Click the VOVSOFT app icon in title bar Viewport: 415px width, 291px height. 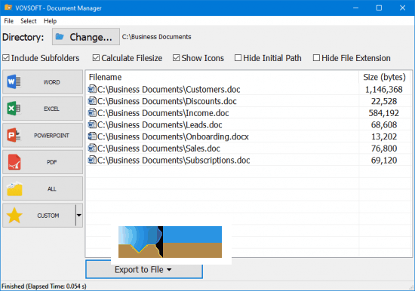click(x=8, y=8)
